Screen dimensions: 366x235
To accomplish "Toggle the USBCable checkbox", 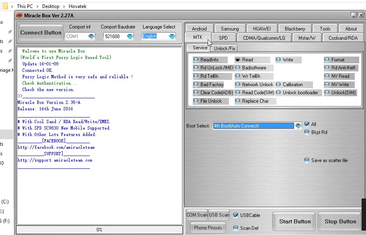I will (236, 215).
